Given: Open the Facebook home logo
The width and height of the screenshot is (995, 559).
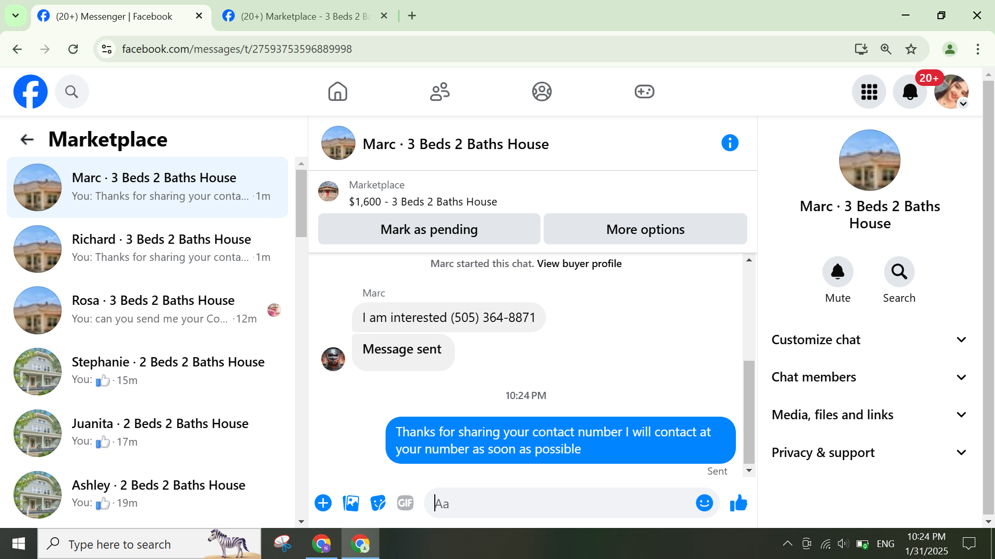Looking at the screenshot, I should [x=31, y=92].
